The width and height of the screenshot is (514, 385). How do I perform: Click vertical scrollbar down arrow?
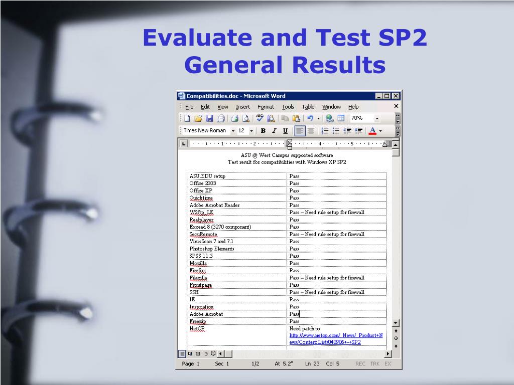396,323
